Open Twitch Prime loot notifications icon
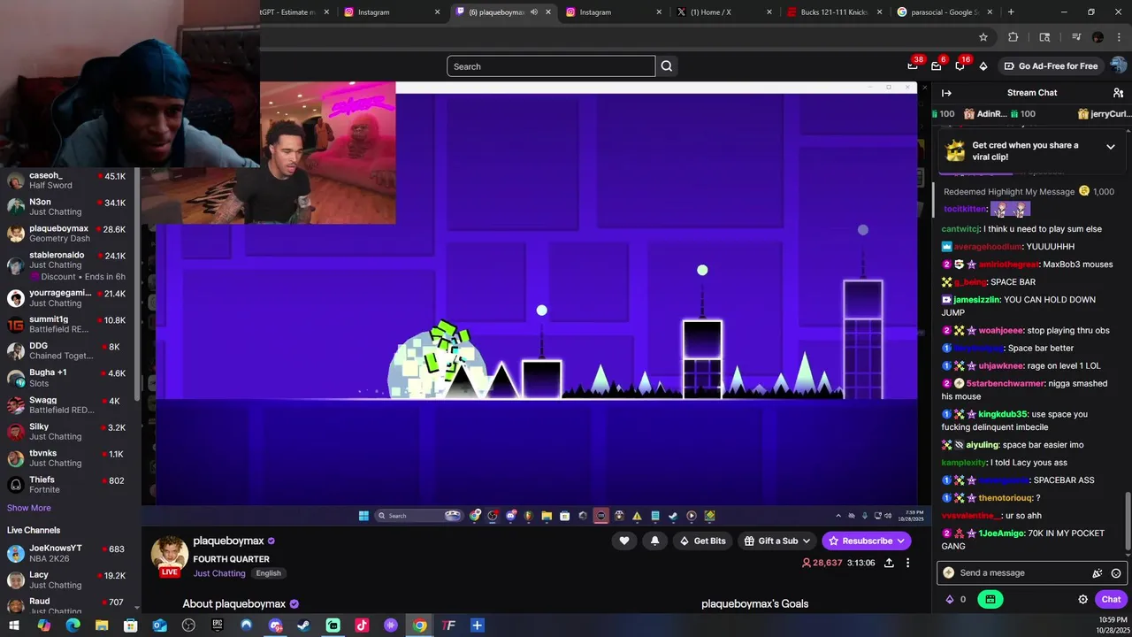This screenshot has height=637, width=1132. click(x=913, y=65)
